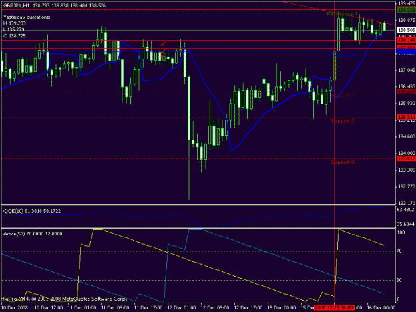Click the QQE(10) indicator label
This screenshot has width=416, height=312.
click(32, 211)
